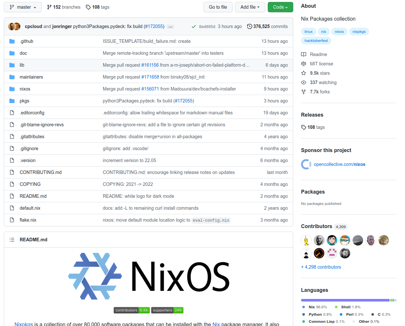The image size is (405, 326).
Task: Open pull request #161156 link
Action: [x=150, y=65]
